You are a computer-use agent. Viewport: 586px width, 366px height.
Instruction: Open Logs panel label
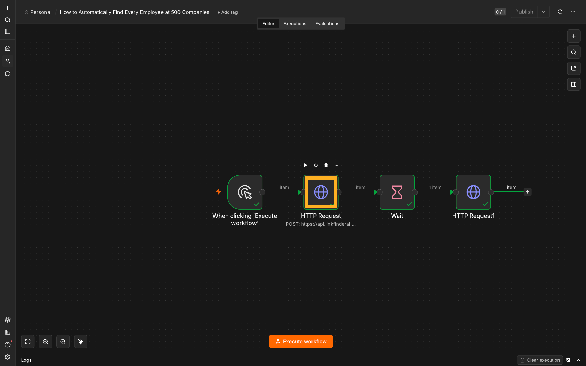point(26,360)
